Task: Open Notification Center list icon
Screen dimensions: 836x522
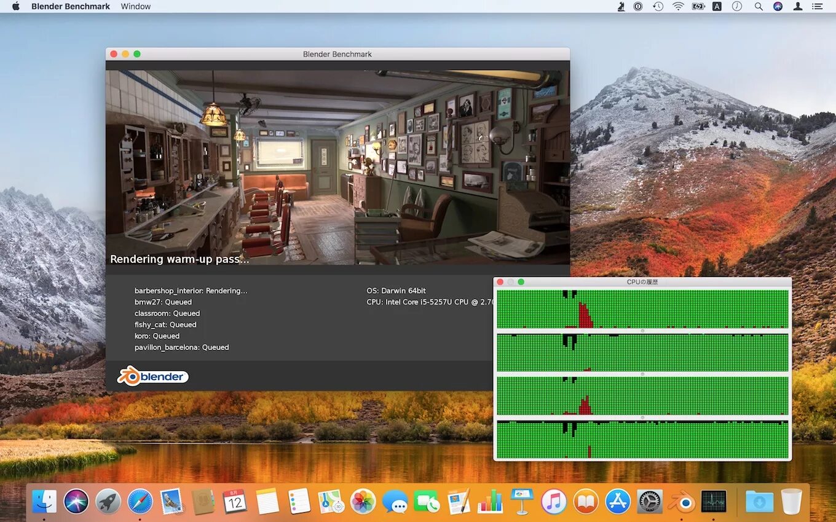Action: (x=817, y=6)
